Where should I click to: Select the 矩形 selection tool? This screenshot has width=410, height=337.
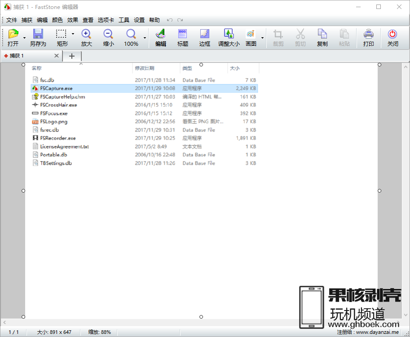(x=62, y=38)
